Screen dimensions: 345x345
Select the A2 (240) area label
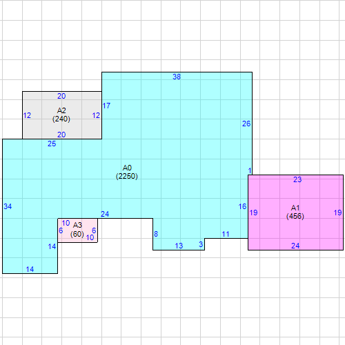pos(61,115)
